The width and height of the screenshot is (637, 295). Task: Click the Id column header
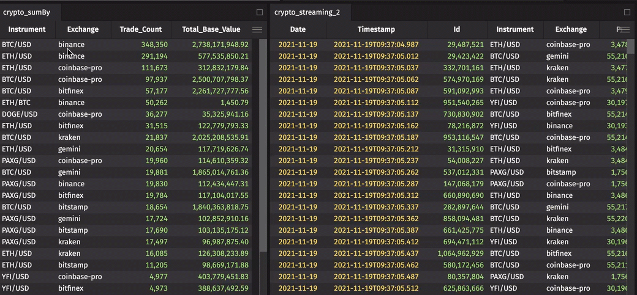[x=456, y=29]
